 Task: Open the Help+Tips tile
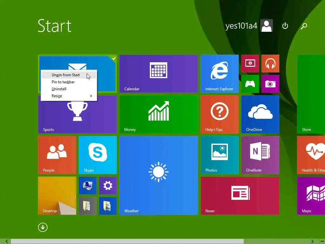coord(220,114)
